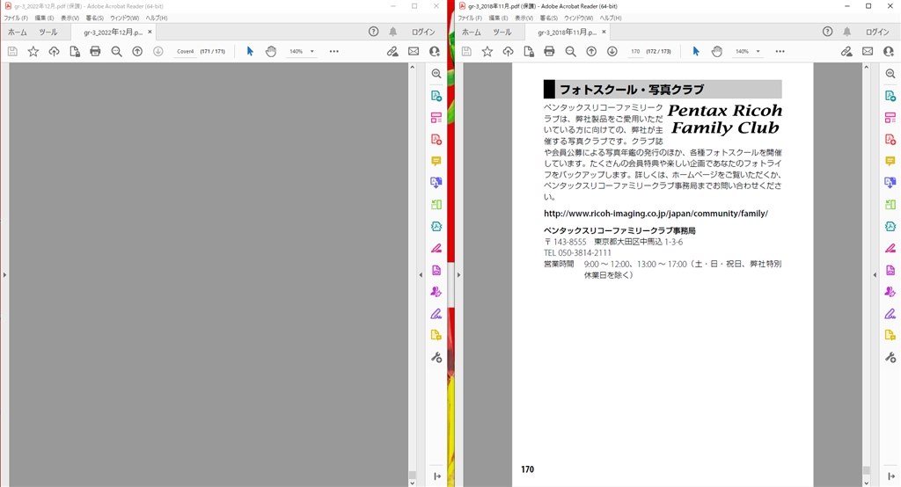Viewport: 901px width, 487px height.
Task: Click ログイン in right window
Action: point(877,33)
